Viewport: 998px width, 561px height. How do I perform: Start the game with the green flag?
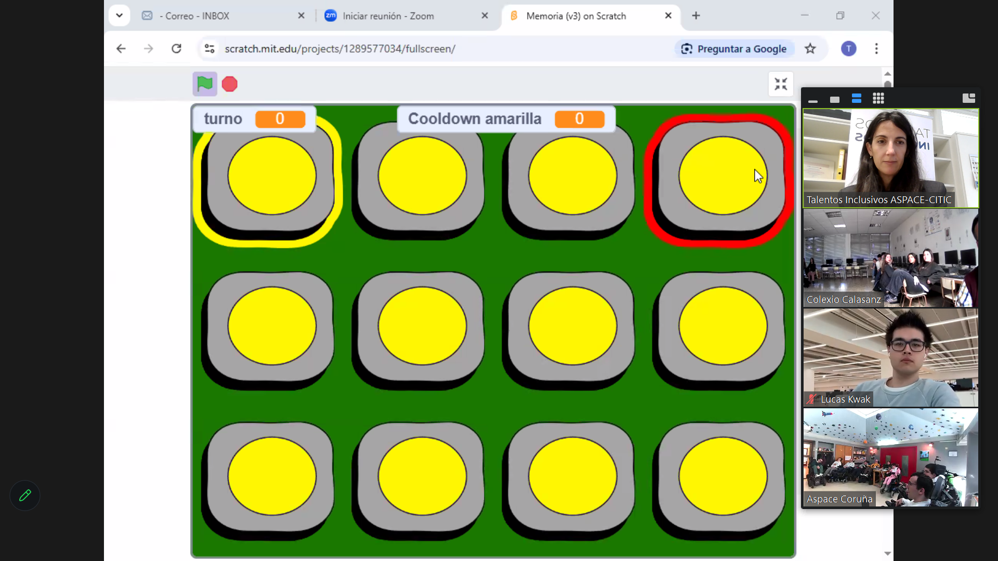(205, 84)
